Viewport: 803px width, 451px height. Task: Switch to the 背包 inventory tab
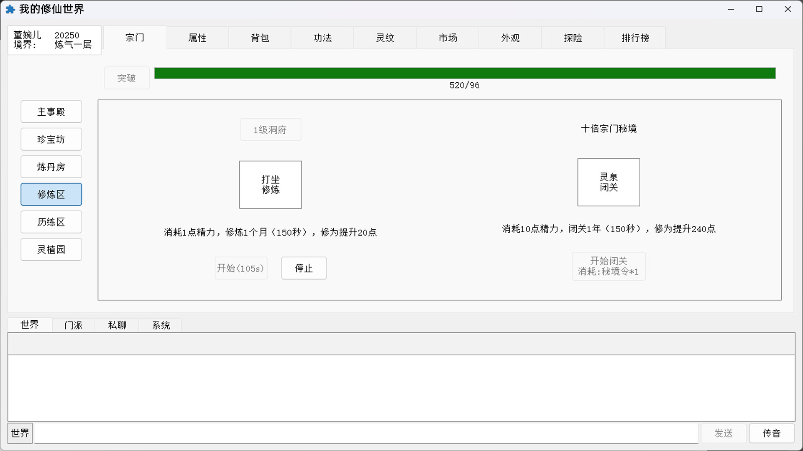pos(259,38)
